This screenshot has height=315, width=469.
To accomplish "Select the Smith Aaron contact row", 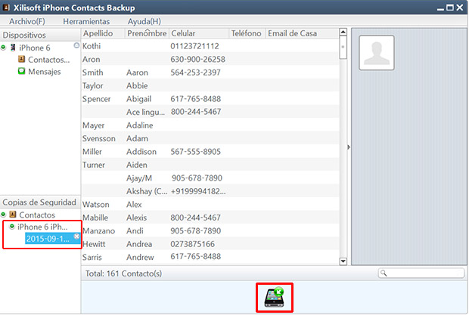I will tap(210, 73).
